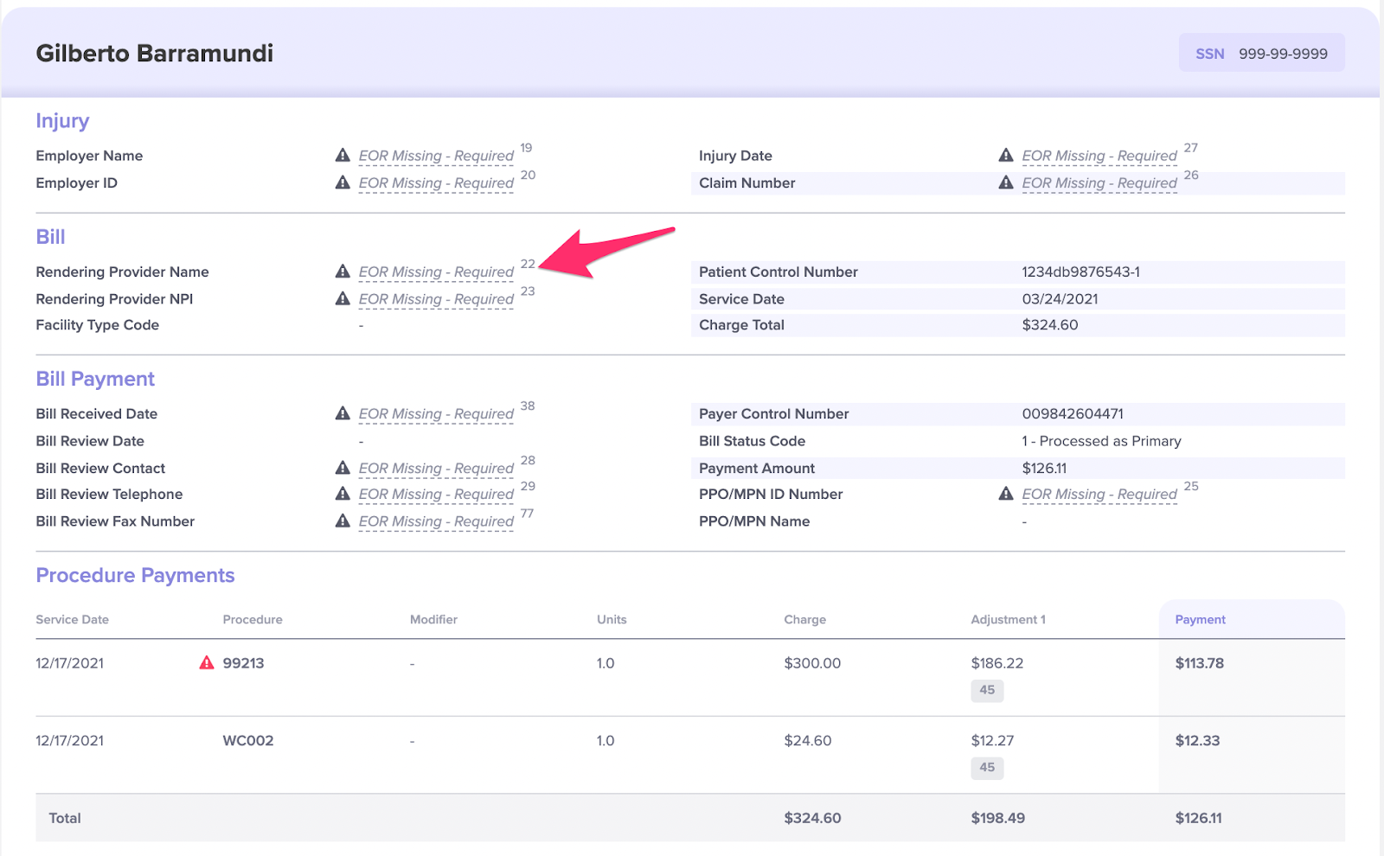Open EOR Missing link for Rendering Provider Name
Screen dimensions: 1384x856
click(436, 272)
